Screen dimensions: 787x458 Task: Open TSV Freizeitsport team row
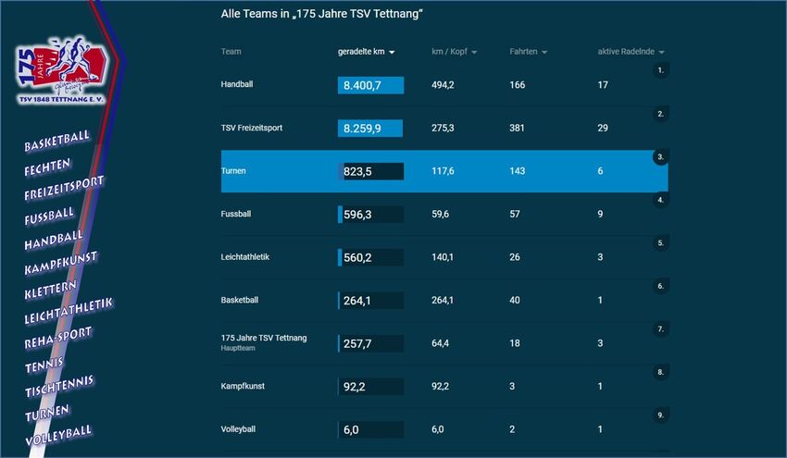click(x=252, y=128)
